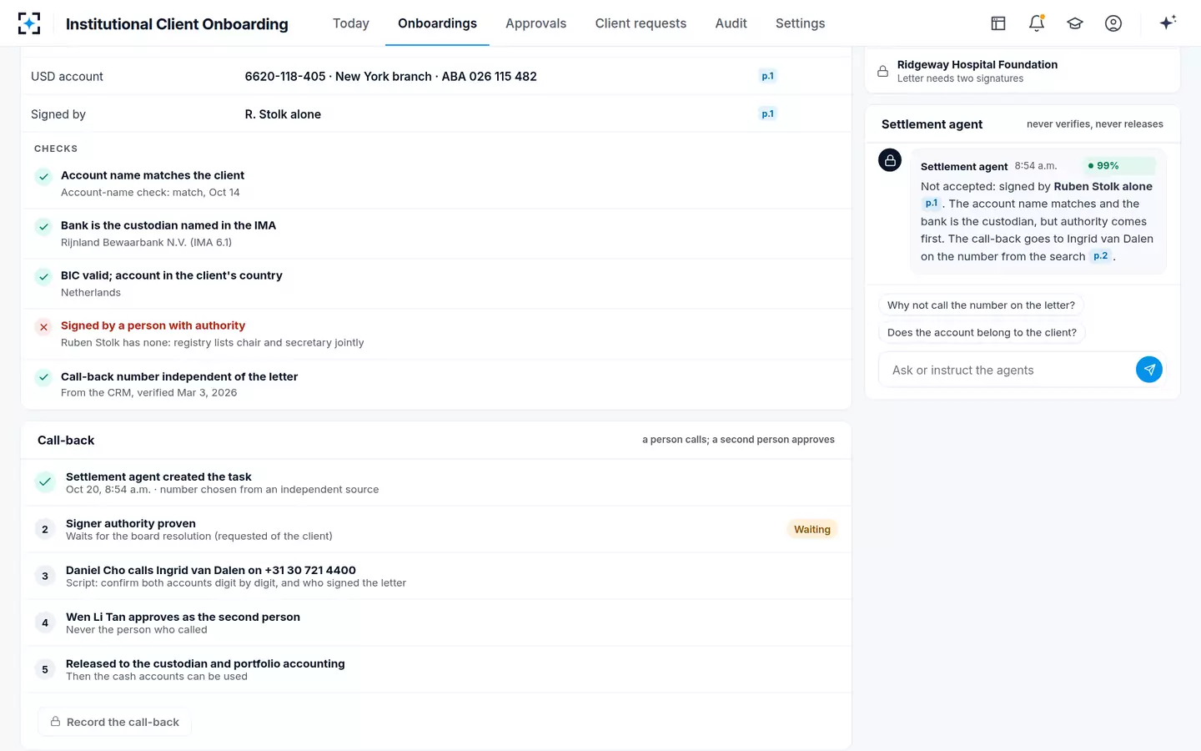Open p.2 citation in agent message
The image size is (1201, 751).
[1101, 256]
